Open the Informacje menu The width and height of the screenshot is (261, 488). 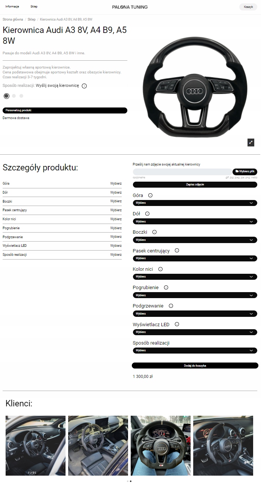(x=12, y=7)
